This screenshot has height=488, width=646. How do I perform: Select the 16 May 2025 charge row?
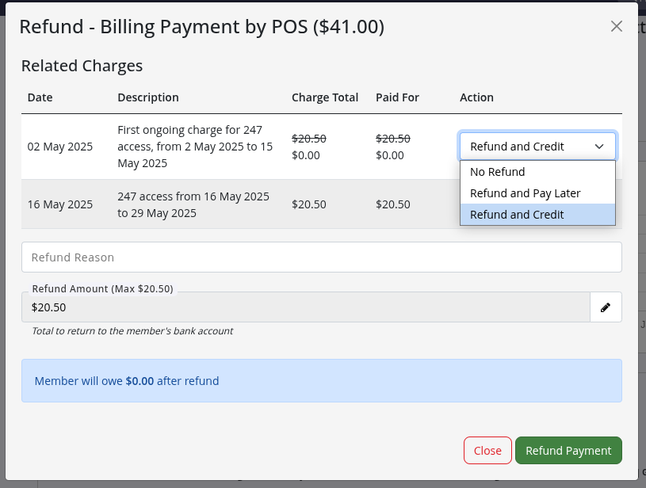[x=60, y=204]
